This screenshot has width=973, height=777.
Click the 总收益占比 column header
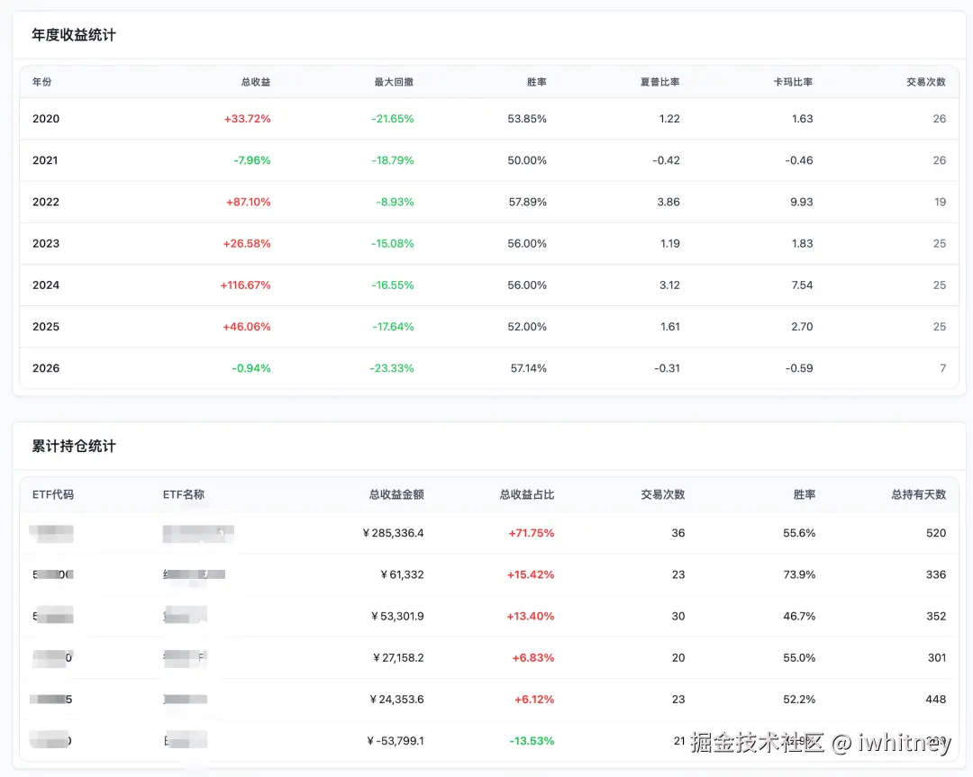pyautogui.click(x=527, y=494)
